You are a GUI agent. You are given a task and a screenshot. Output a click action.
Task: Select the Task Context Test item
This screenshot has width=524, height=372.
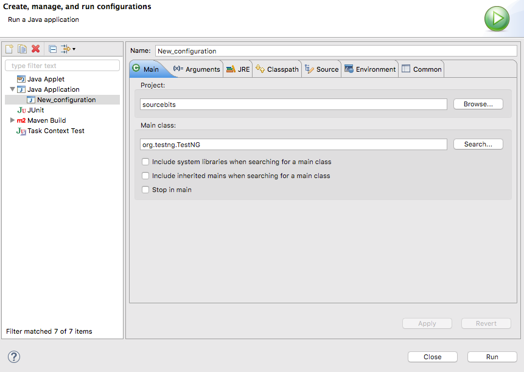pos(55,131)
